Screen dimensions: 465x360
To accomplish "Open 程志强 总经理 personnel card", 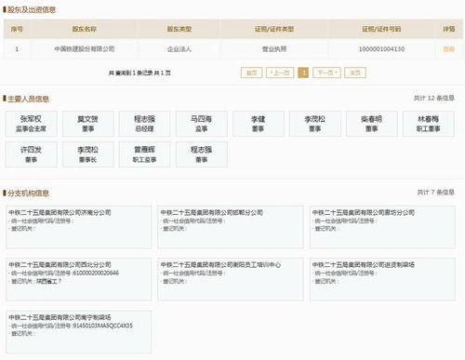I will (144, 124).
